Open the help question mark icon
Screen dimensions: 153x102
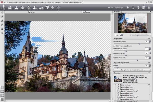[x=138, y=8]
